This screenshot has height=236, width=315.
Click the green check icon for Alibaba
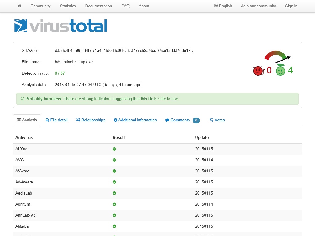(x=114, y=226)
